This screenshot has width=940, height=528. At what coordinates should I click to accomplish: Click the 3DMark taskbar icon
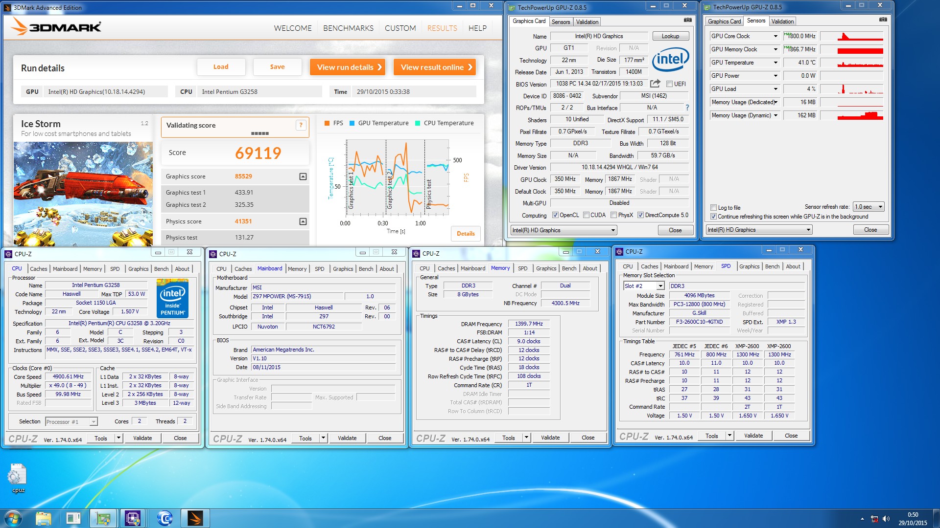coord(195,518)
